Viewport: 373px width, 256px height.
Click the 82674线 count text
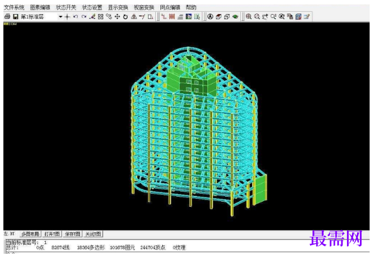click(x=60, y=248)
